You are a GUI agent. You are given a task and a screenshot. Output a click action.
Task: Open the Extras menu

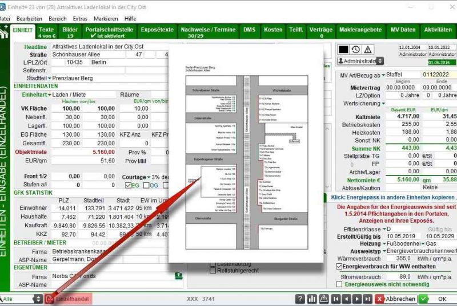tap(80, 18)
